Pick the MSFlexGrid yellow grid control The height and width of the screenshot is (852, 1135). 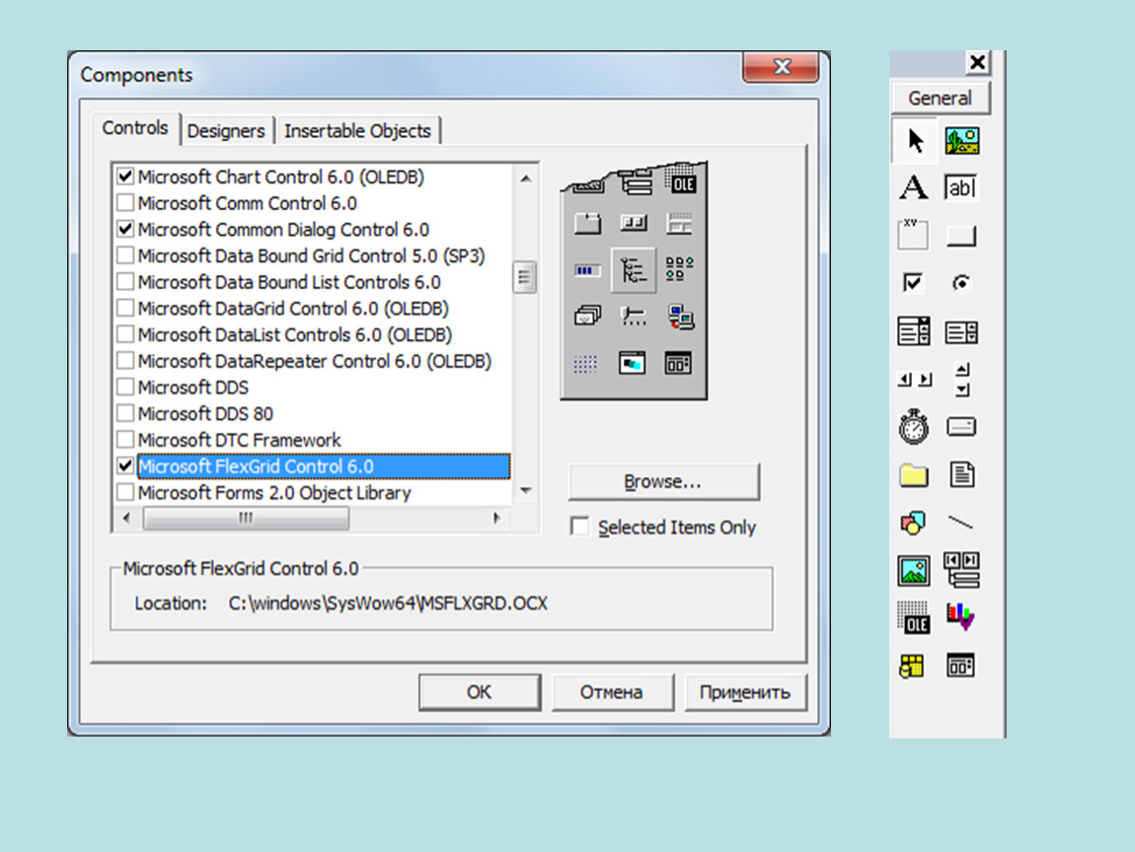tap(912, 667)
